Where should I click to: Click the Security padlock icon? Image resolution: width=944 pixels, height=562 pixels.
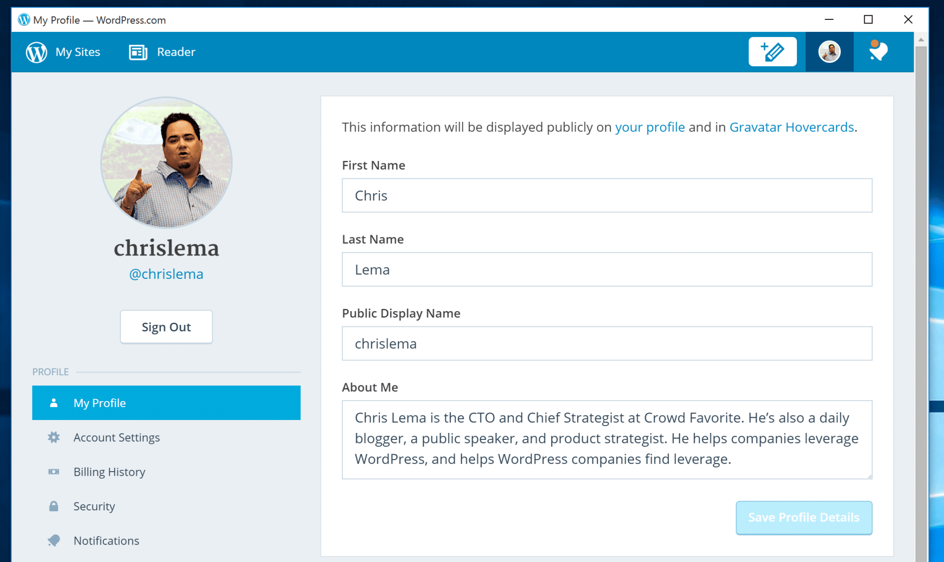point(53,506)
